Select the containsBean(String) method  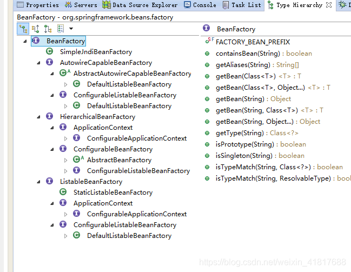coord(264,54)
